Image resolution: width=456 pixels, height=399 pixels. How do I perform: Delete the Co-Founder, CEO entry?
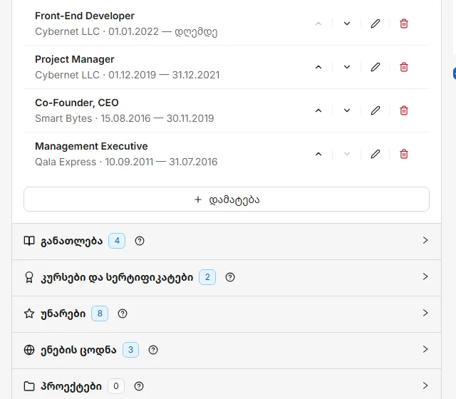404,110
